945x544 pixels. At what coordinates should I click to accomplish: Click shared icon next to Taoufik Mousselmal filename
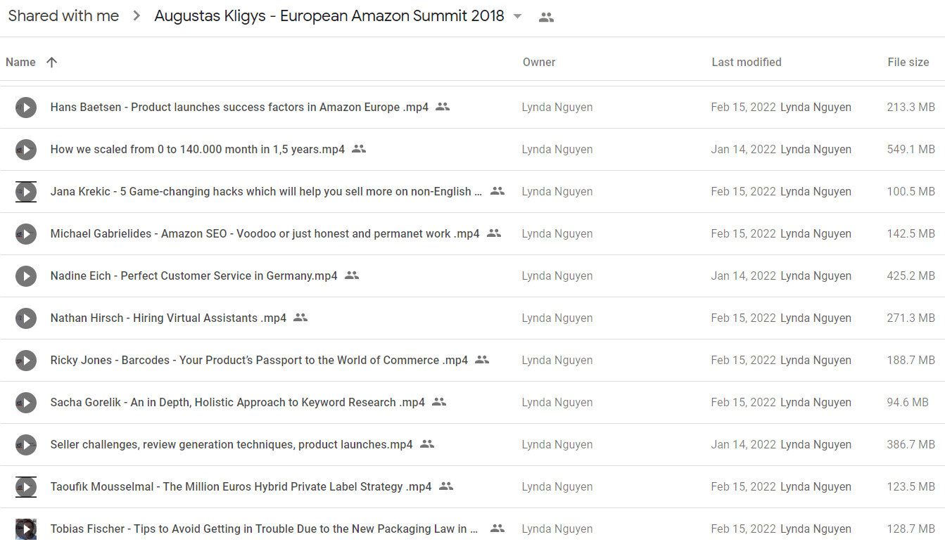pyautogui.click(x=445, y=486)
